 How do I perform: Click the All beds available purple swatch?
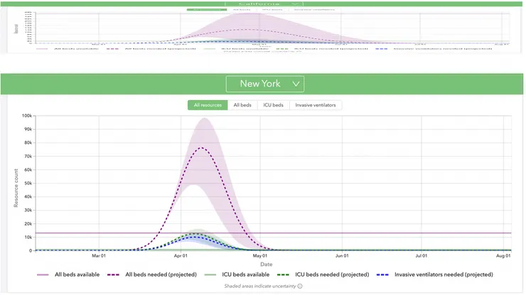tap(43, 275)
